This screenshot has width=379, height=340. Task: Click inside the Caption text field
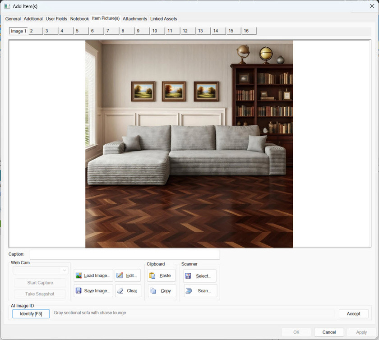pyautogui.click(x=125, y=255)
